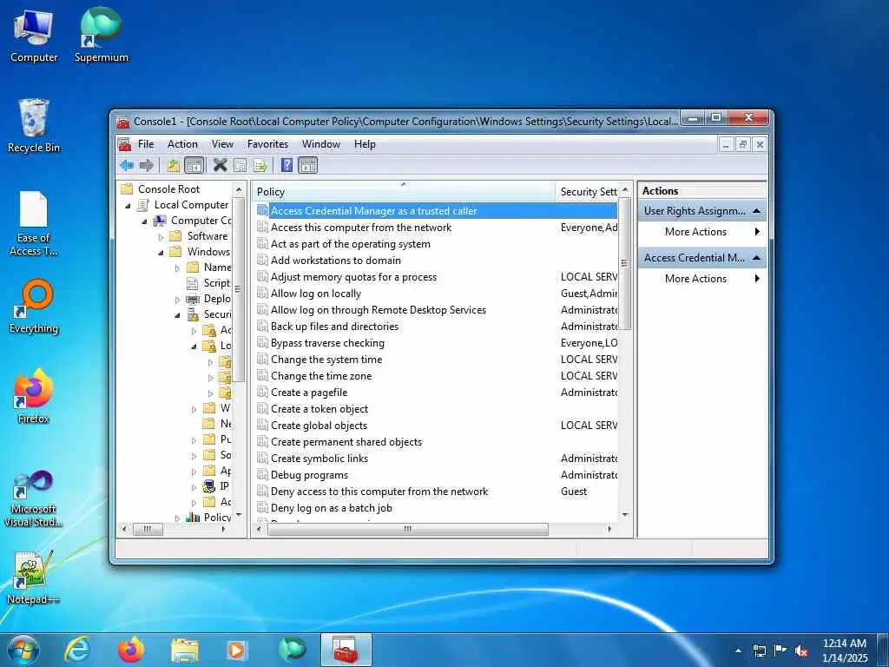This screenshot has width=889, height=667.
Task: Toggle the Show/Hide Console Tree button
Action: 194,166
